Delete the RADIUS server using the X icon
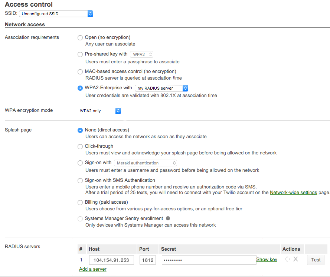Screen dimensions: 330x277 tap(295, 260)
